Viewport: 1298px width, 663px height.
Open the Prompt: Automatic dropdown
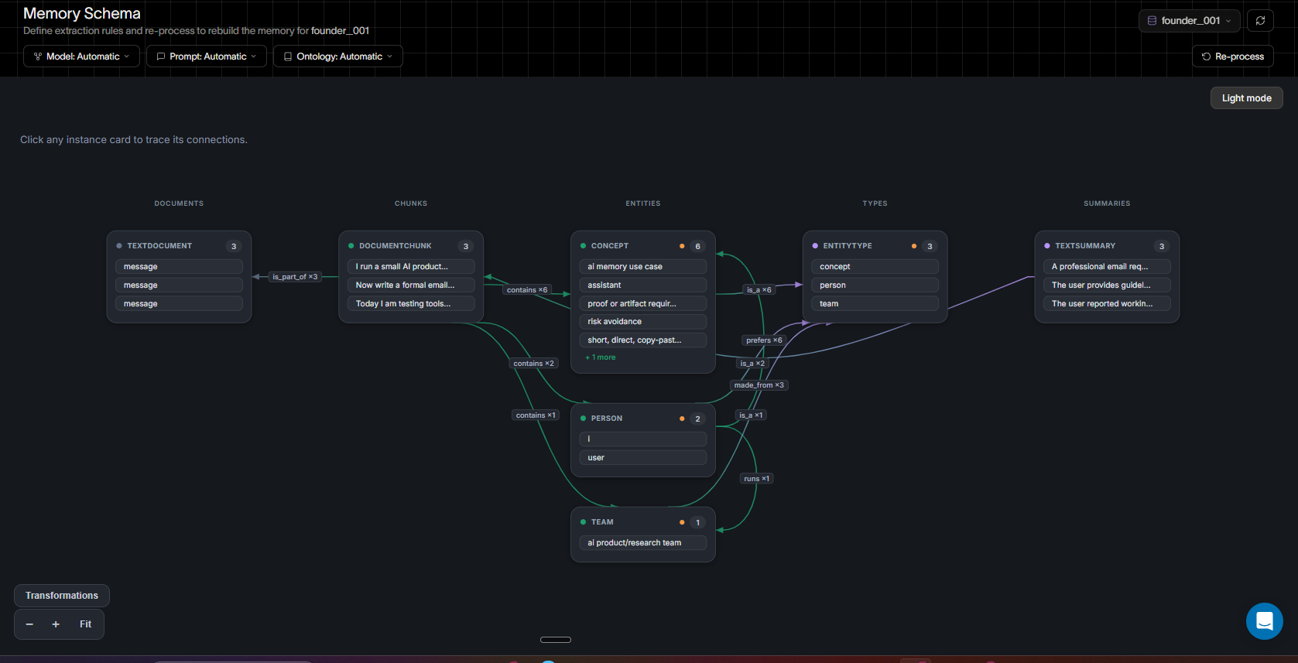[207, 56]
